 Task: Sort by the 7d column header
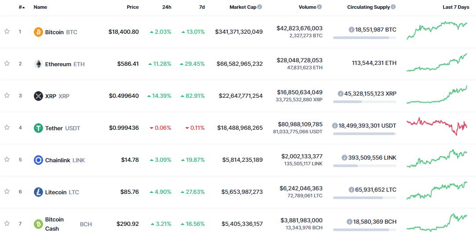(201, 7)
